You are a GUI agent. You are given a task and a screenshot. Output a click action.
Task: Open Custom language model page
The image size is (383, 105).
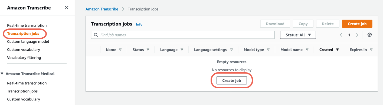pyautogui.click(x=28, y=42)
